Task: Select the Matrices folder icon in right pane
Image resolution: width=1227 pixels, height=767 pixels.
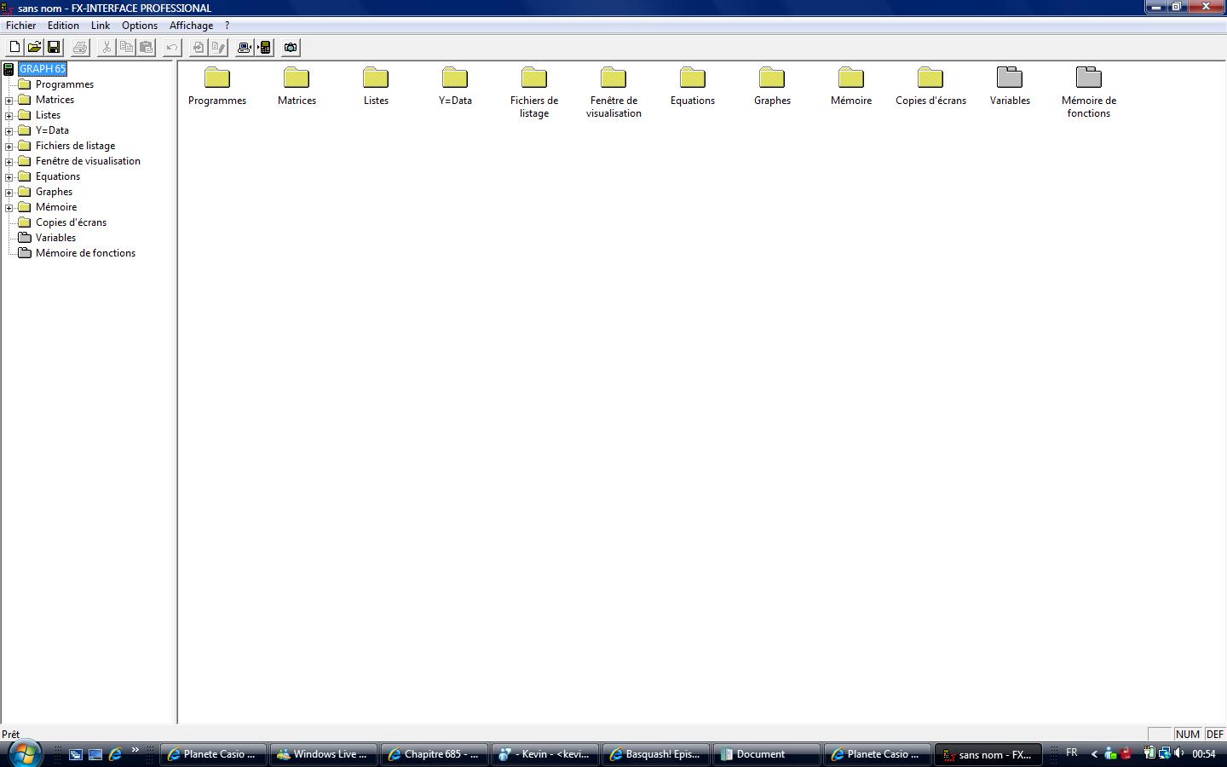Action: [297, 78]
